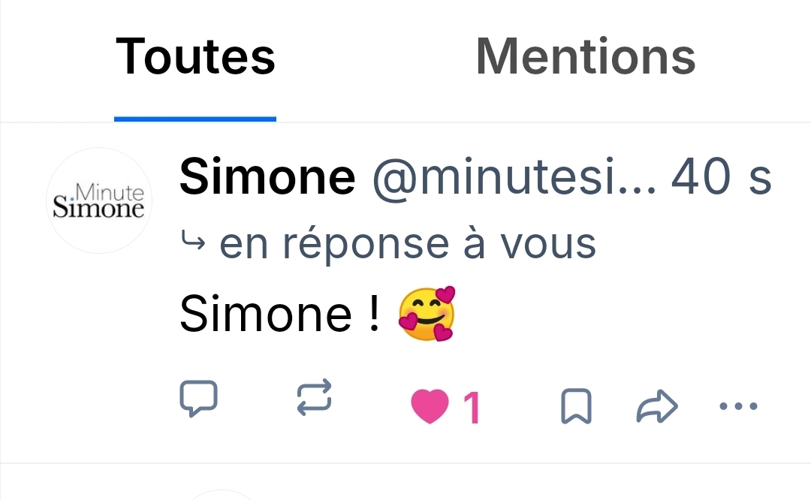Toggle the pink heart like icon

[x=430, y=408]
